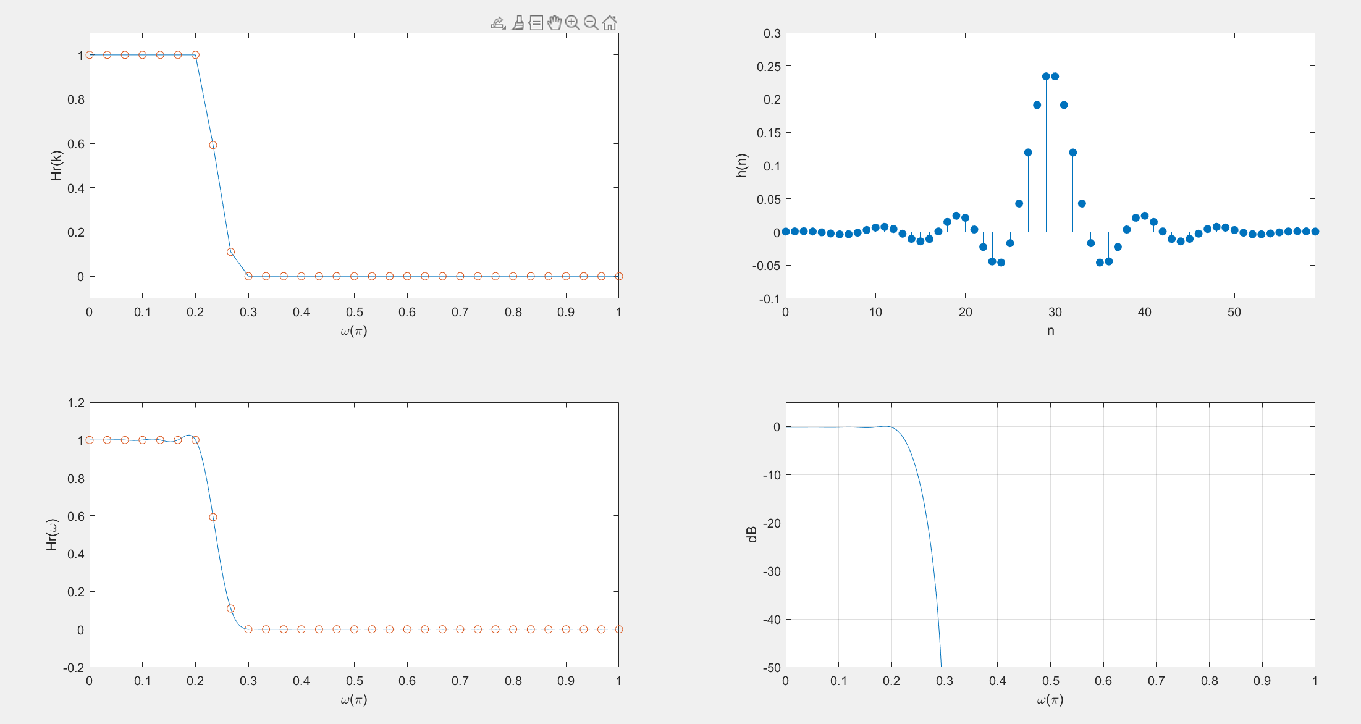
Task: Restore view with the home icon
Action: [x=610, y=23]
